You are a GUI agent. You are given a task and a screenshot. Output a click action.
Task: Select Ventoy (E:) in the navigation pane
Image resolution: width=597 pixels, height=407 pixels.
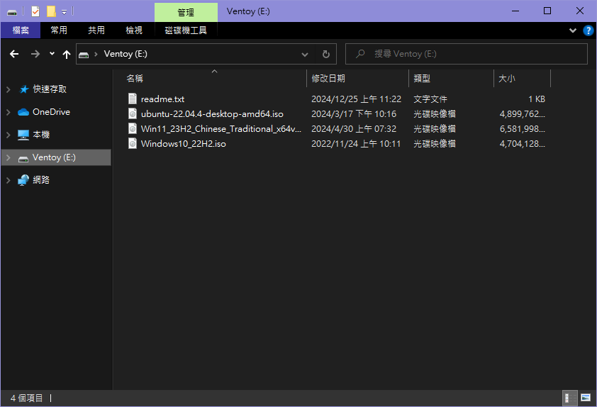point(54,157)
